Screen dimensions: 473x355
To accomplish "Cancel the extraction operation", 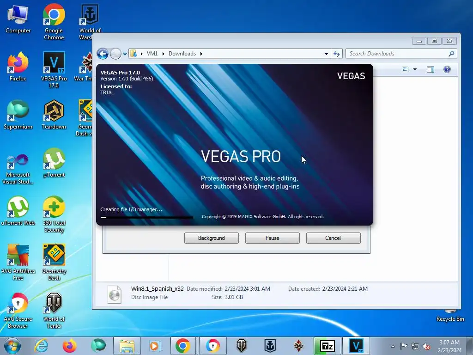I will click(x=333, y=238).
